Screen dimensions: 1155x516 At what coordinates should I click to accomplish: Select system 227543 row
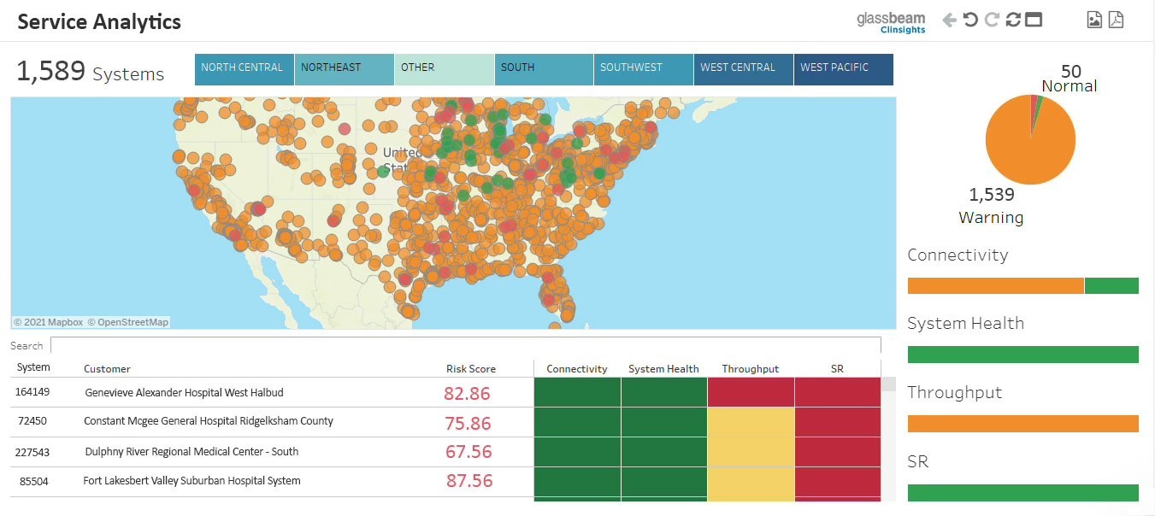[x=445, y=452]
